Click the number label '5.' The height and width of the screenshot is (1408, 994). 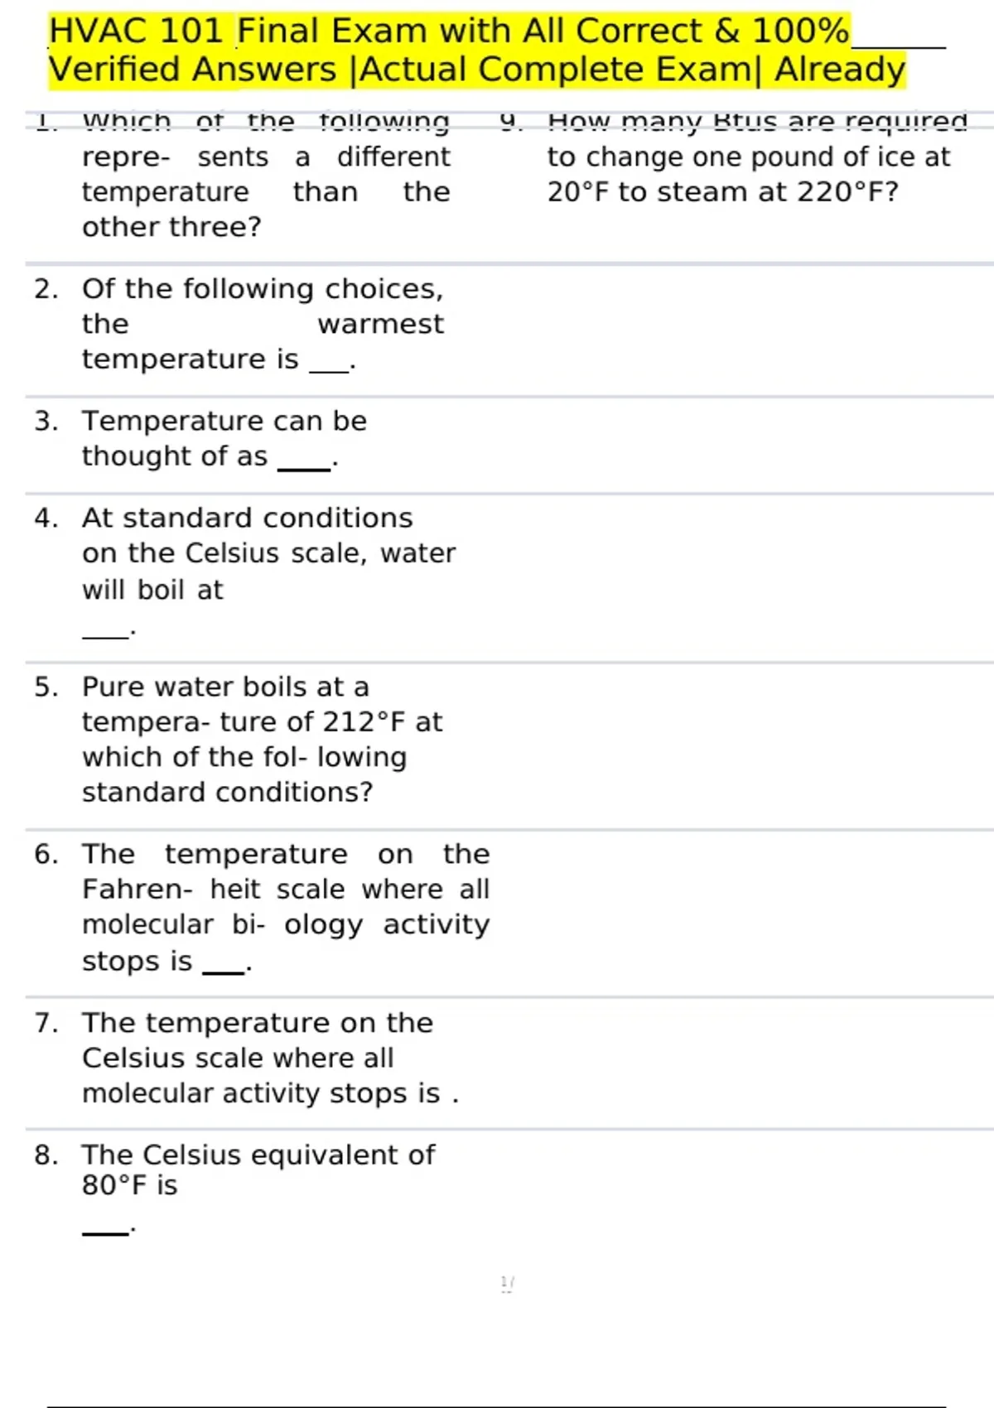pyautogui.click(x=46, y=687)
